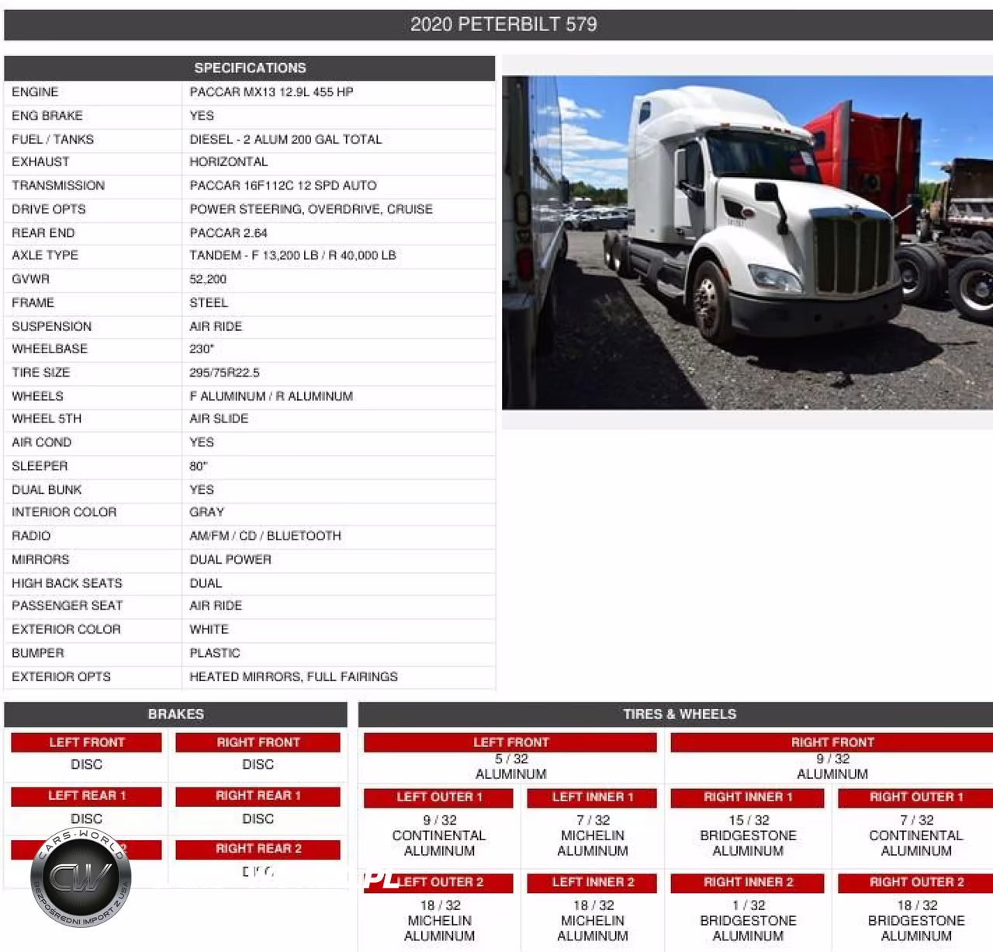Click axle type 'TANDEM - F 13,200 LB' value
This screenshot has height=952, width=993.
pyautogui.click(x=293, y=255)
